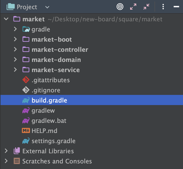Expand External Libraries node

pos(6,151)
